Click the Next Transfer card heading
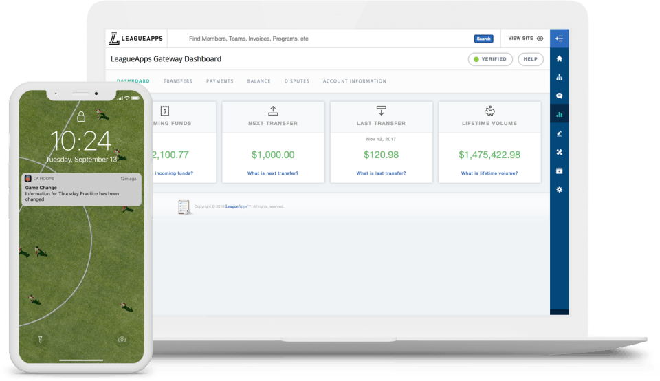Viewport: 660px width, 381px height. tap(273, 123)
